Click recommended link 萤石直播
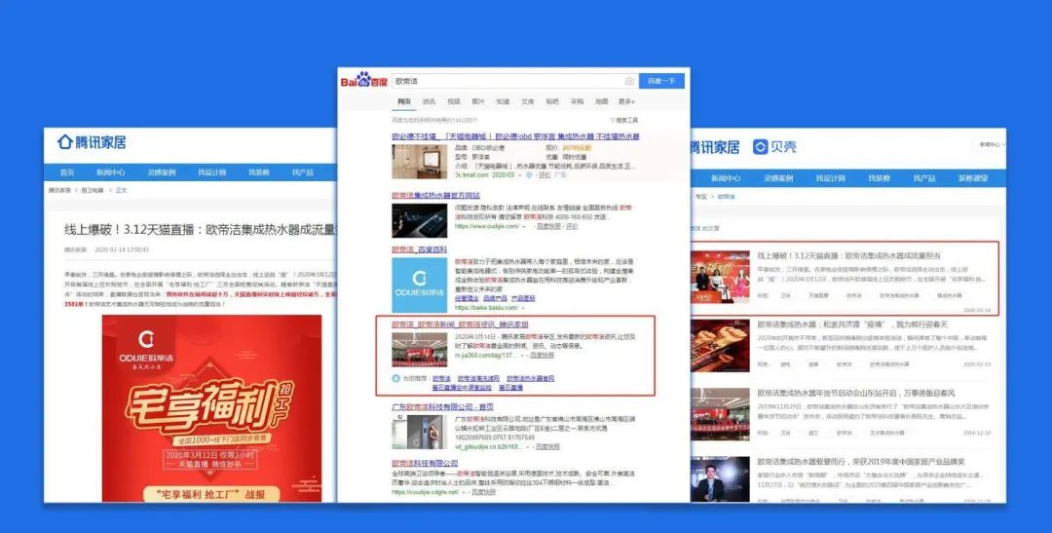 click(x=510, y=388)
